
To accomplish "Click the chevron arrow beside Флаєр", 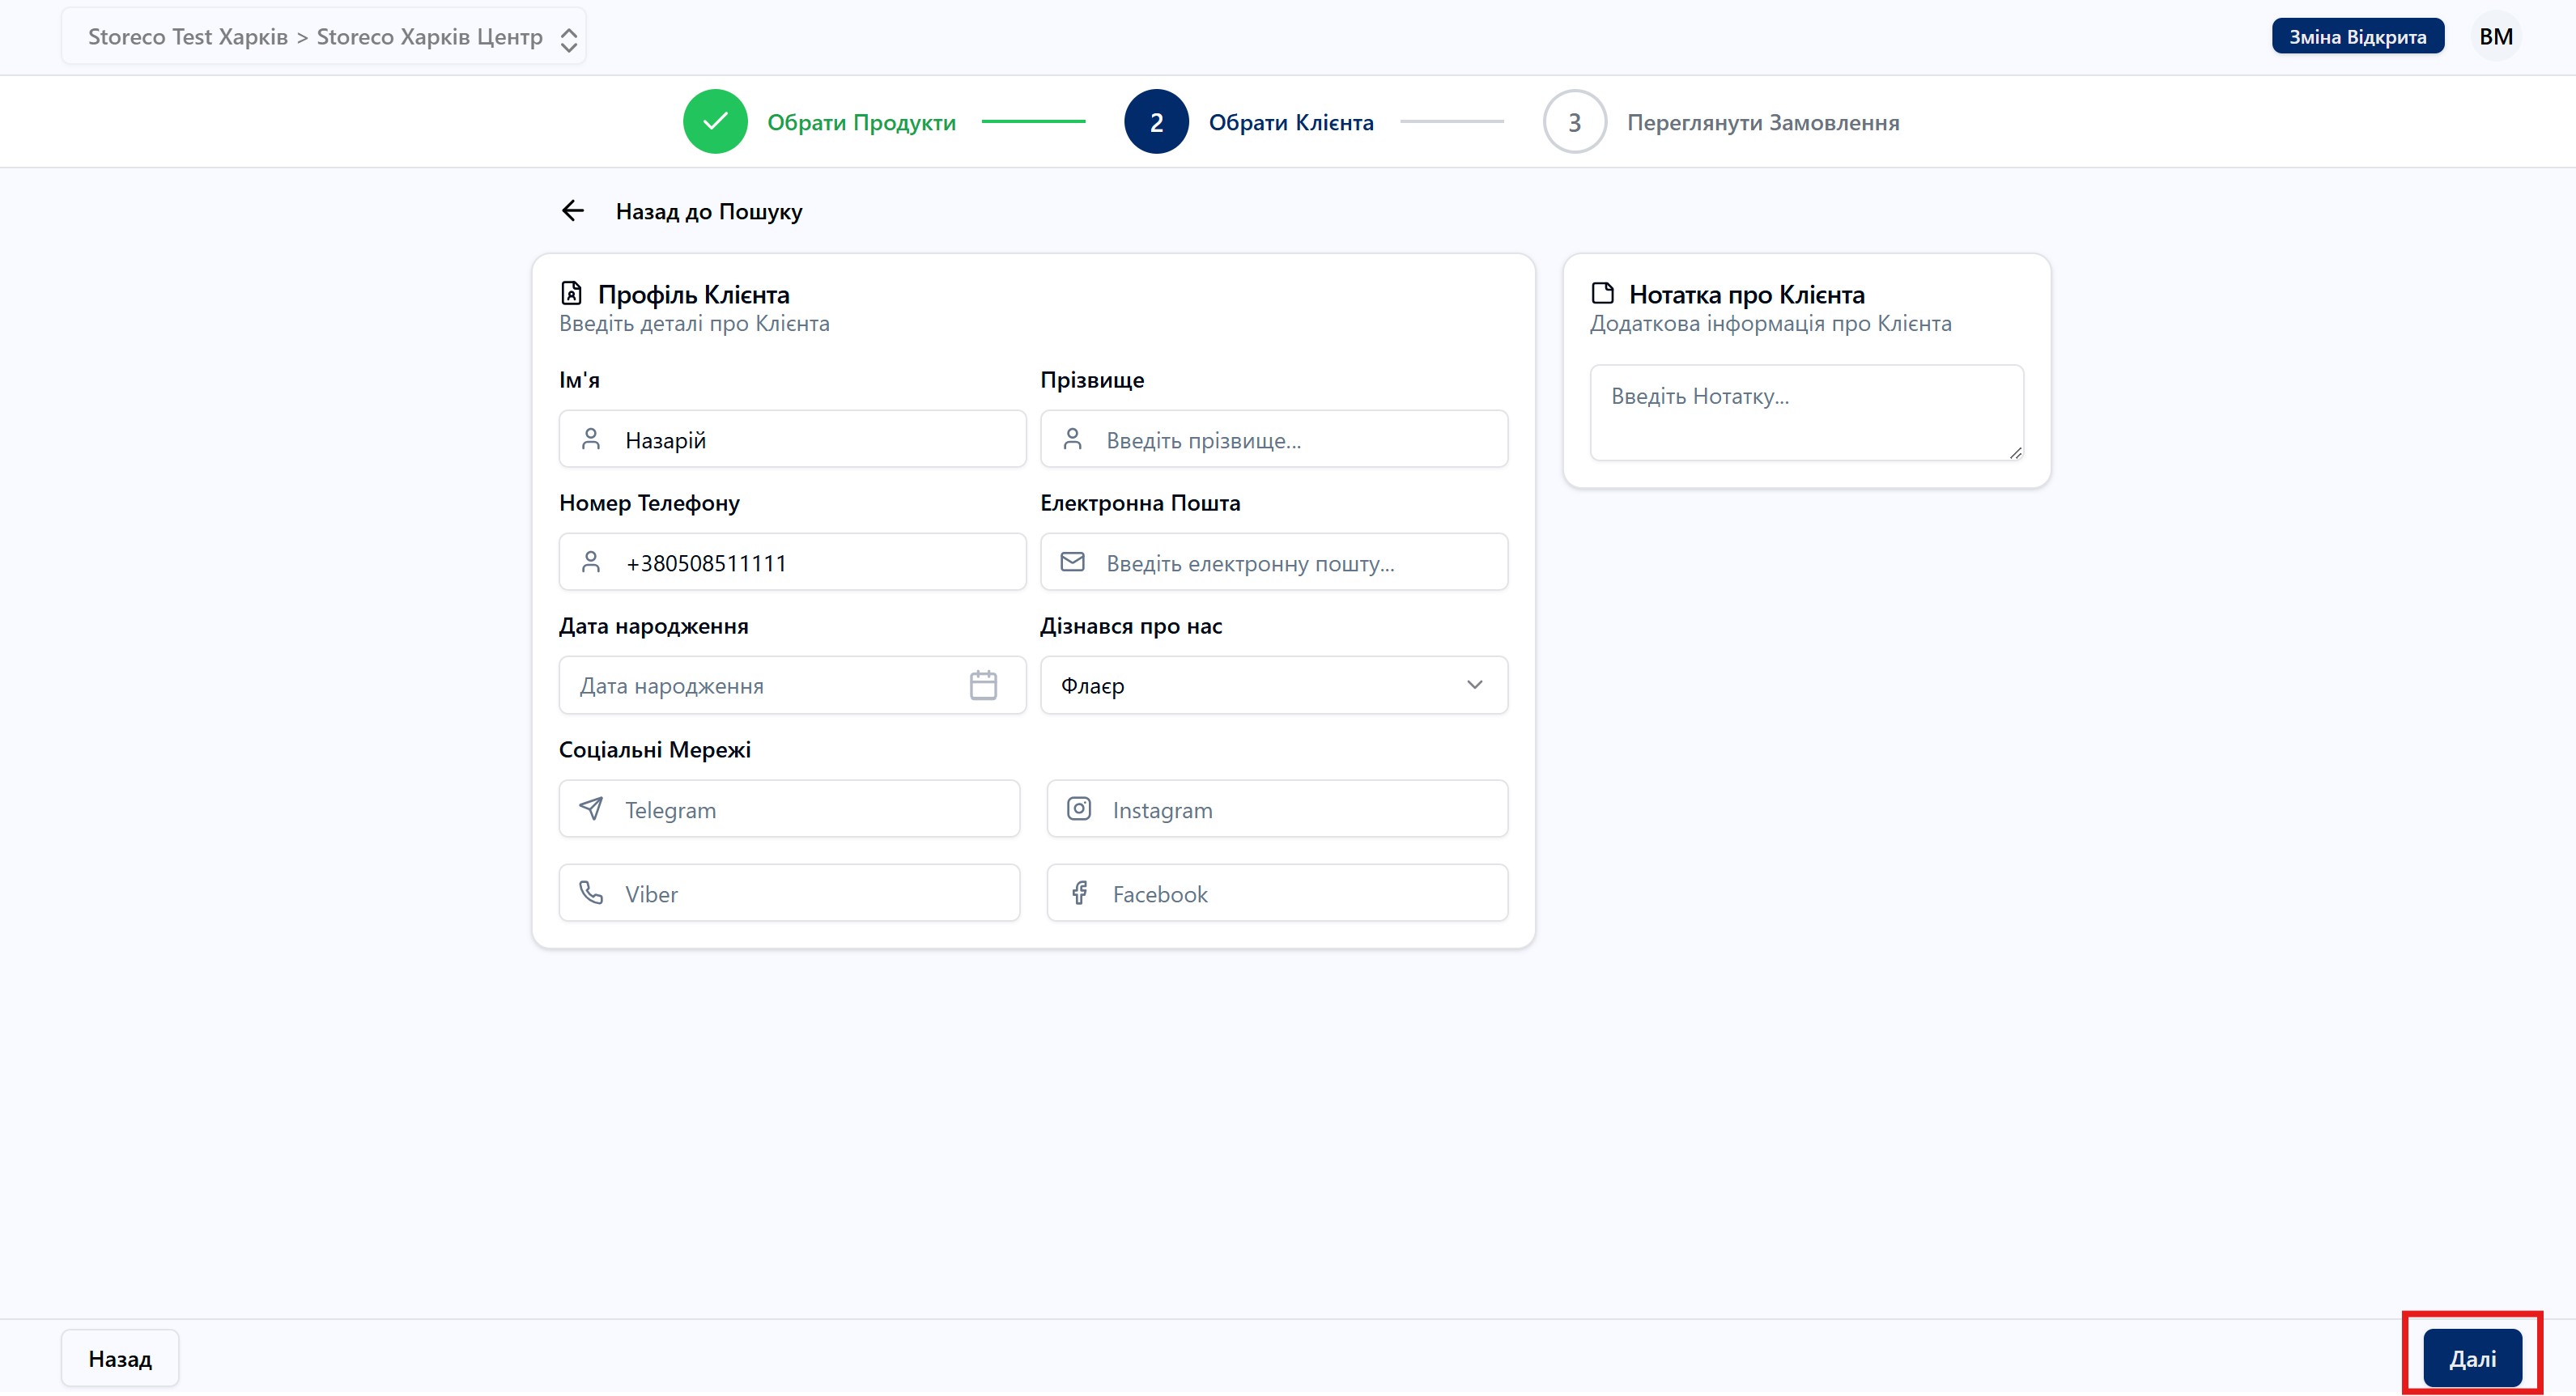I will pos(1474,685).
